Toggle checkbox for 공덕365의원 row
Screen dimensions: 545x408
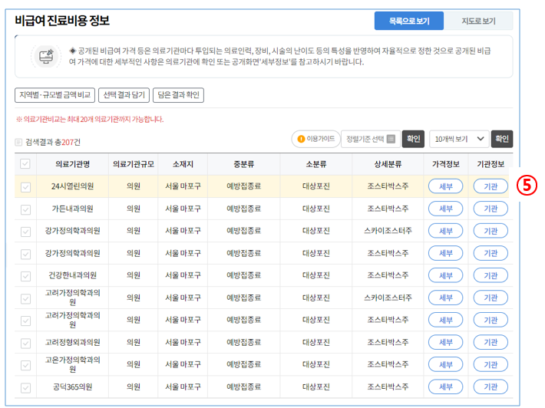(26, 387)
